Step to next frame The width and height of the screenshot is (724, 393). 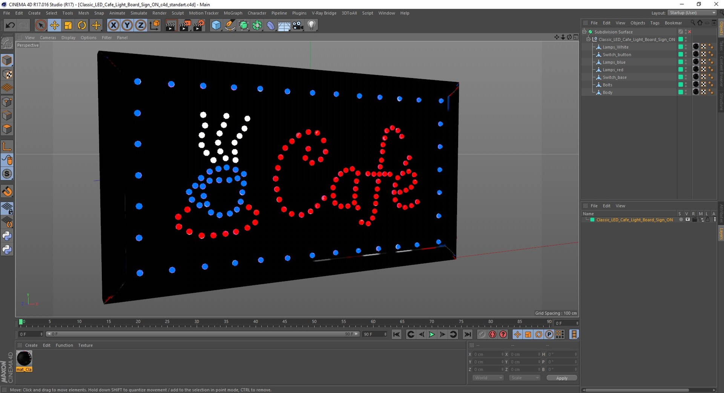[442, 335]
